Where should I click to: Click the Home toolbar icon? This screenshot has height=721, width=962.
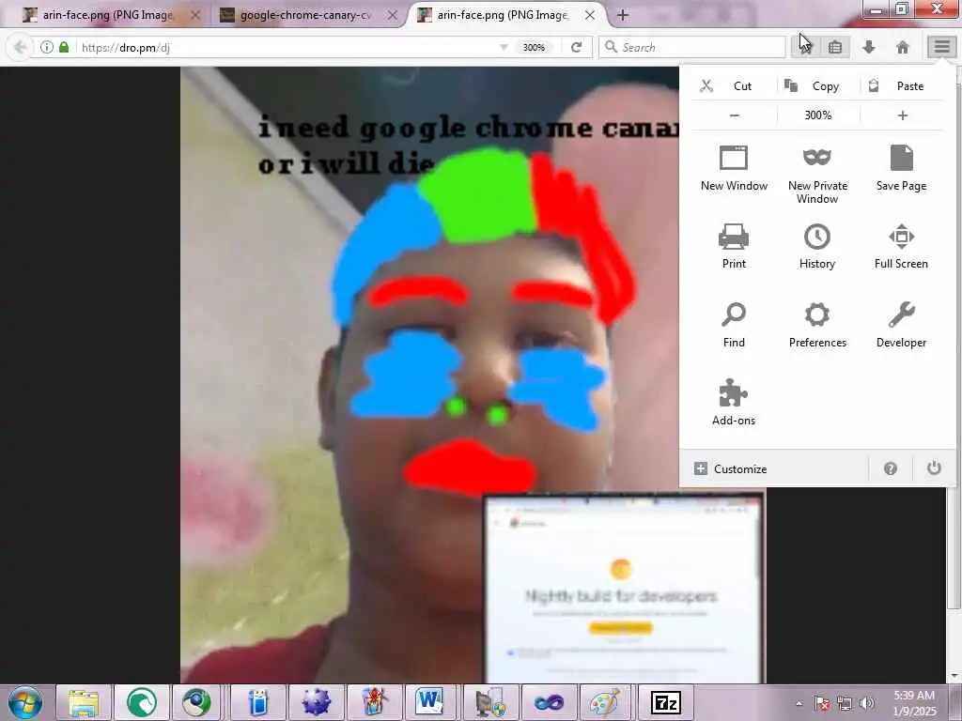903,47
